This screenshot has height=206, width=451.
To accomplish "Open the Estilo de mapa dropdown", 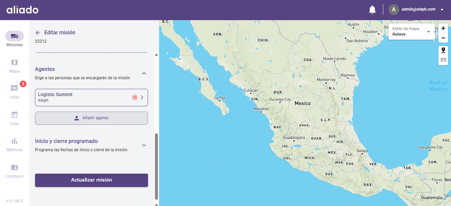I will [x=411, y=32].
